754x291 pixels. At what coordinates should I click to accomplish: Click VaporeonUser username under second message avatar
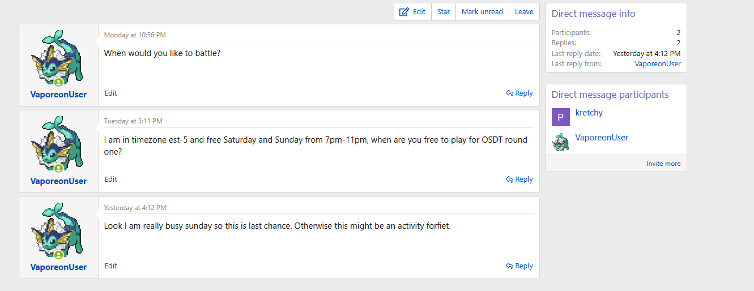point(58,181)
